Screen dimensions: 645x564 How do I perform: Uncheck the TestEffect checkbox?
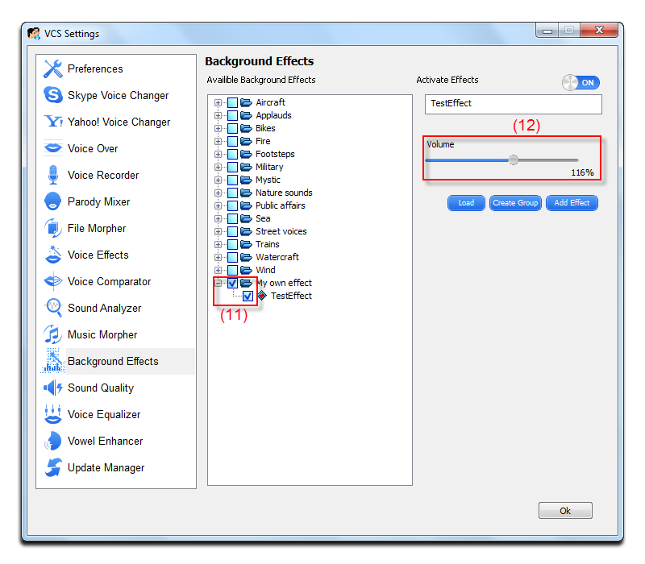(x=248, y=296)
